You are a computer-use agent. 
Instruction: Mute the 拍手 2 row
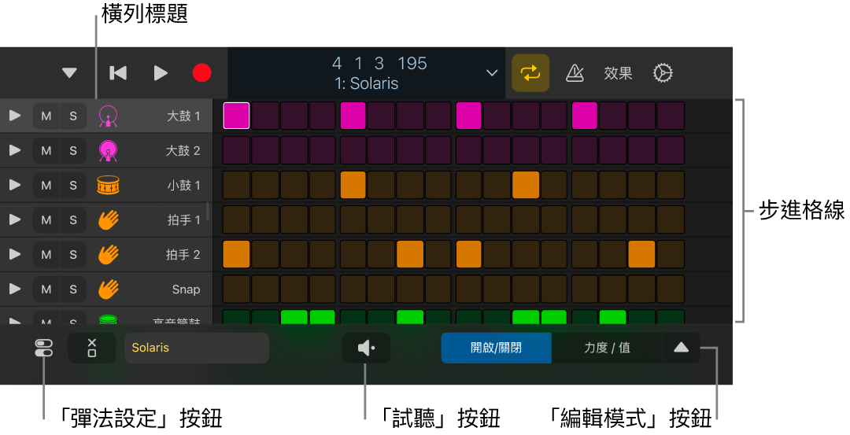click(x=46, y=255)
